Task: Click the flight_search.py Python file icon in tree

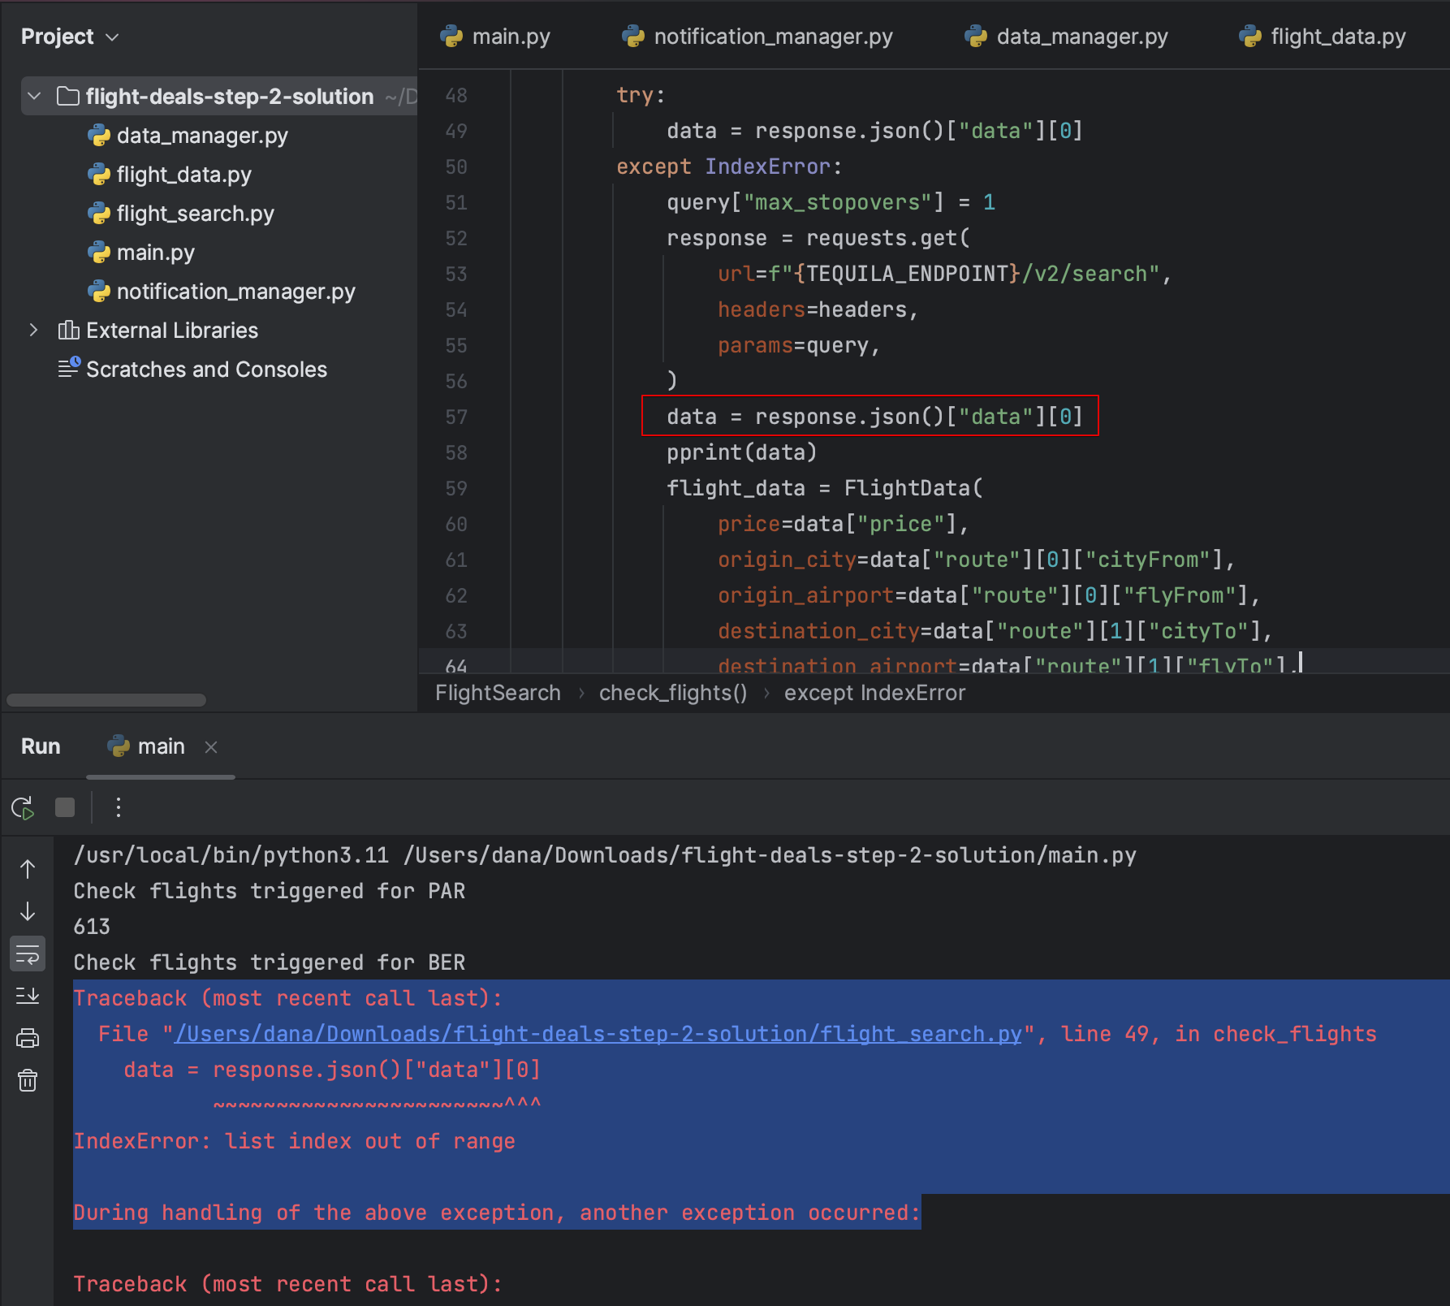Action: pyautogui.click(x=99, y=214)
